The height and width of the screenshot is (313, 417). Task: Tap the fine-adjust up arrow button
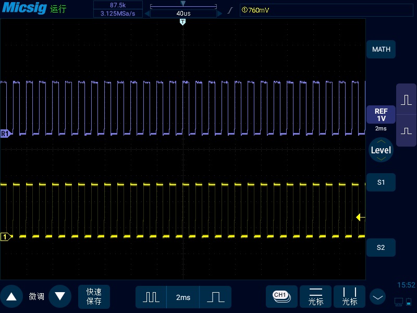click(11, 297)
